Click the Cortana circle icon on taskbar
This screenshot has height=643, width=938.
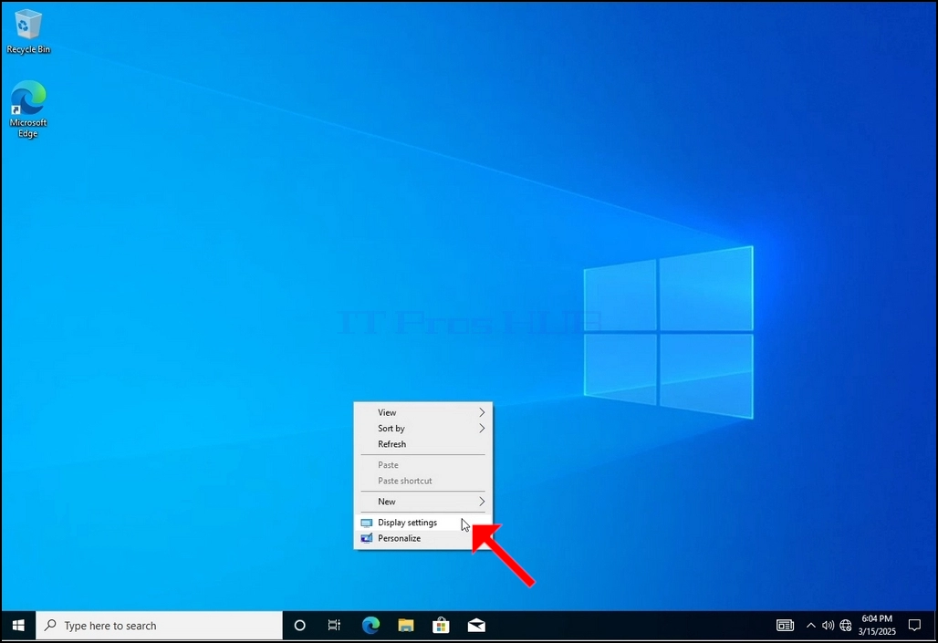[x=299, y=626]
